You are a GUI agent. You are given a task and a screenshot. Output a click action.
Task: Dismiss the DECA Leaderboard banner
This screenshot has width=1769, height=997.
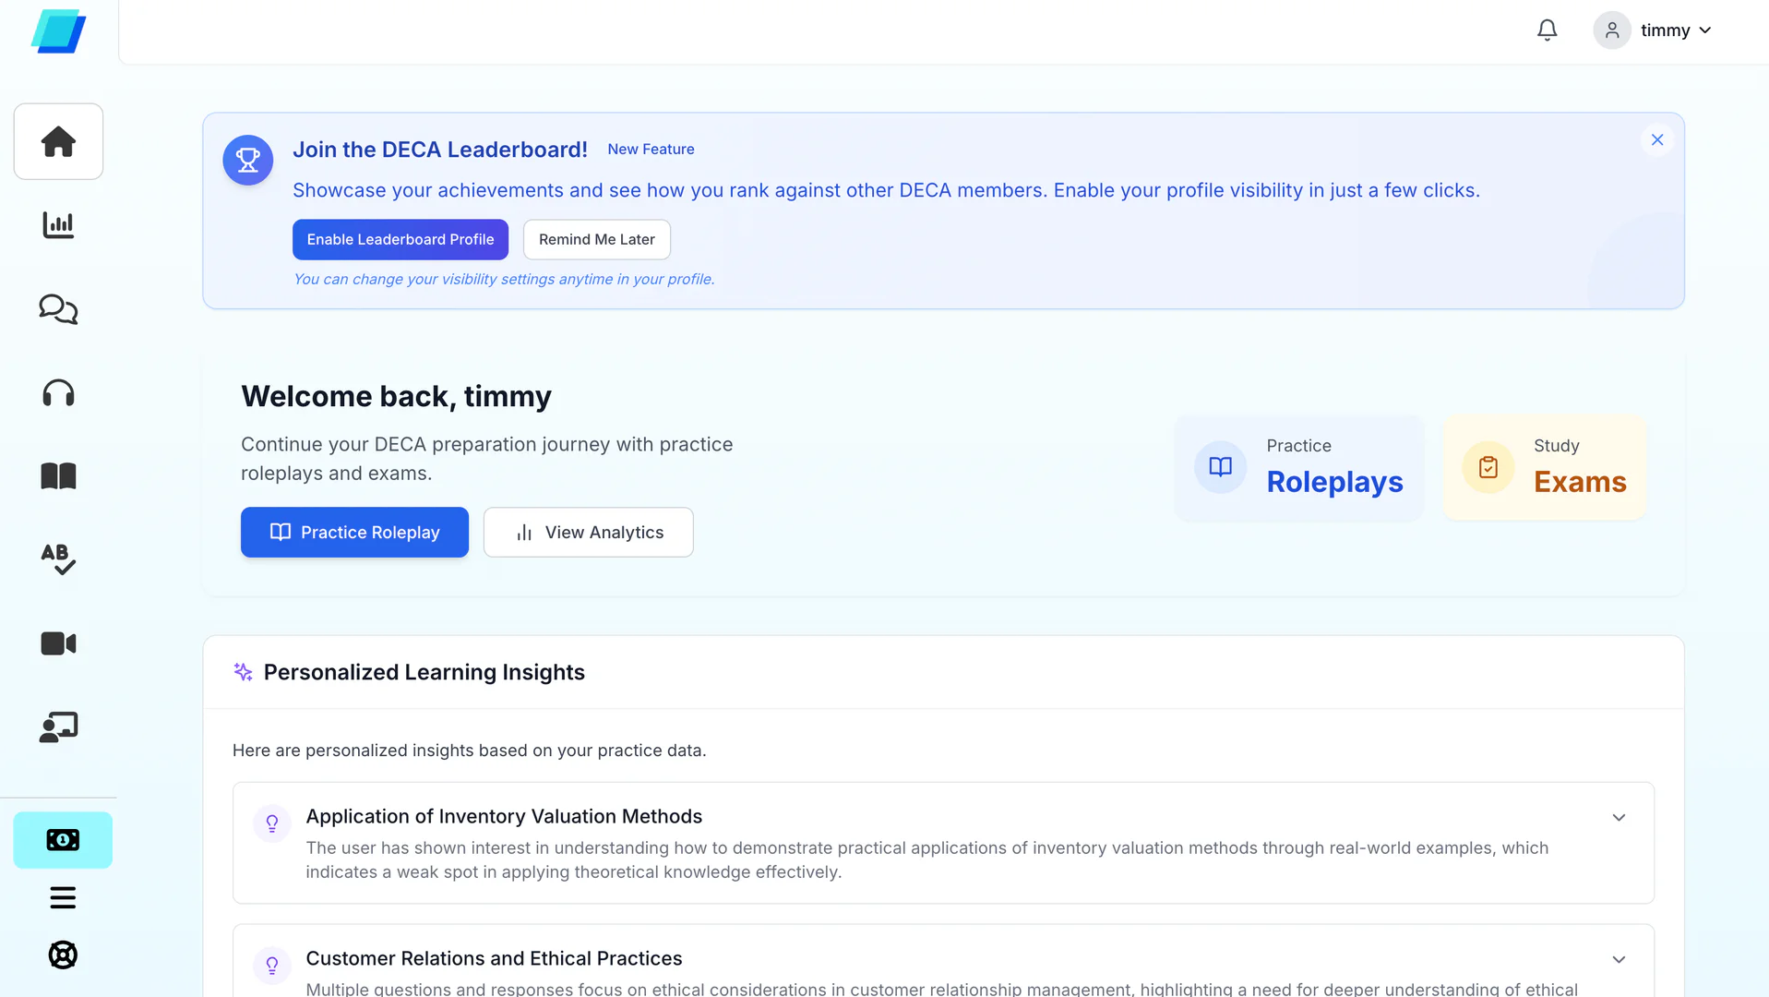(1656, 139)
